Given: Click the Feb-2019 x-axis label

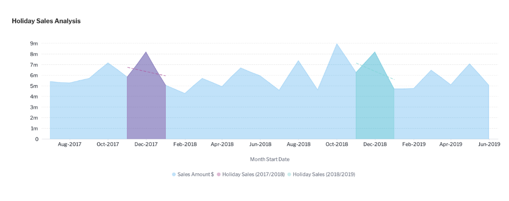Looking at the screenshot, I should pos(413,144).
